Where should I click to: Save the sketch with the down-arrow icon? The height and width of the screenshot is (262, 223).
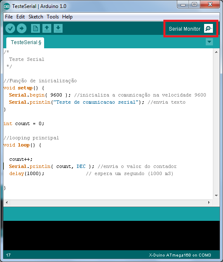[x=58, y=29]
